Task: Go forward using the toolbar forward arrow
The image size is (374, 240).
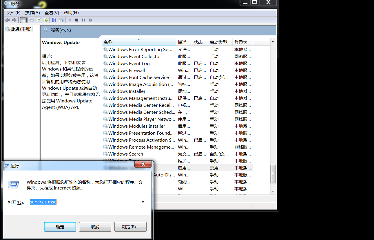Action: tap(14, 20)
